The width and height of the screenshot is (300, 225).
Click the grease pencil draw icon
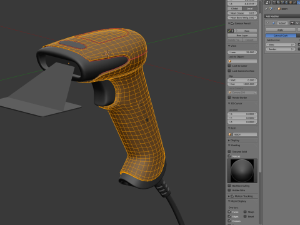230,31
